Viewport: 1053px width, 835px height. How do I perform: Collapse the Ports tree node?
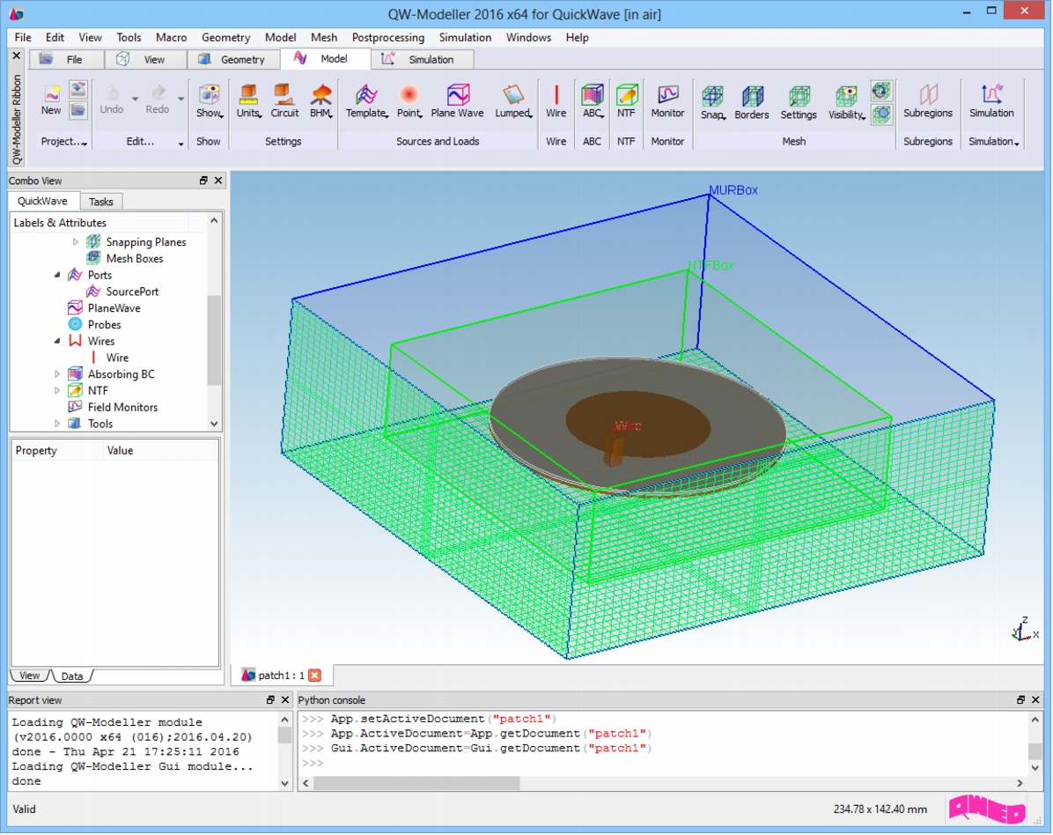point(57,275)
